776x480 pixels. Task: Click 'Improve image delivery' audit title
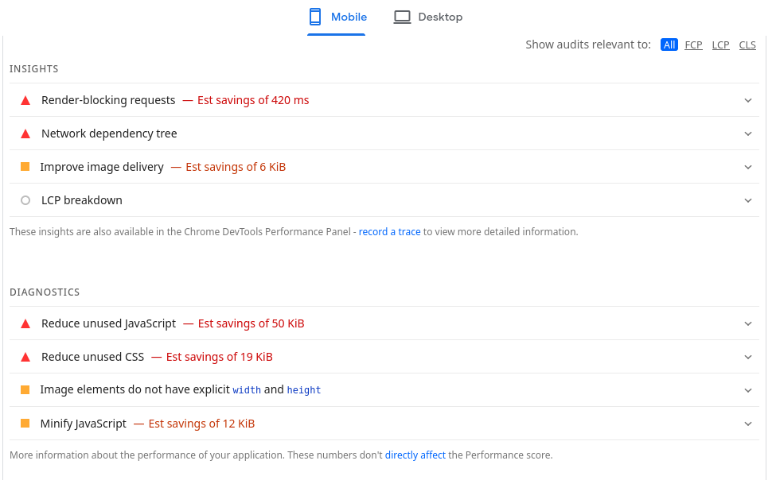point(102,167)
